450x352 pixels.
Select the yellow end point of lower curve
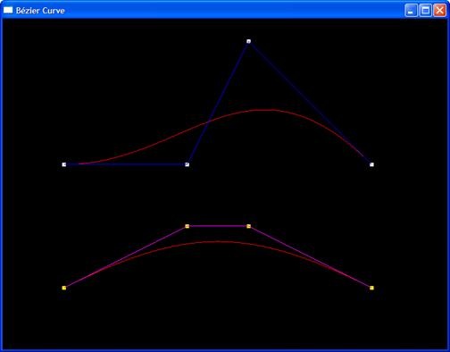click(371, 288)
